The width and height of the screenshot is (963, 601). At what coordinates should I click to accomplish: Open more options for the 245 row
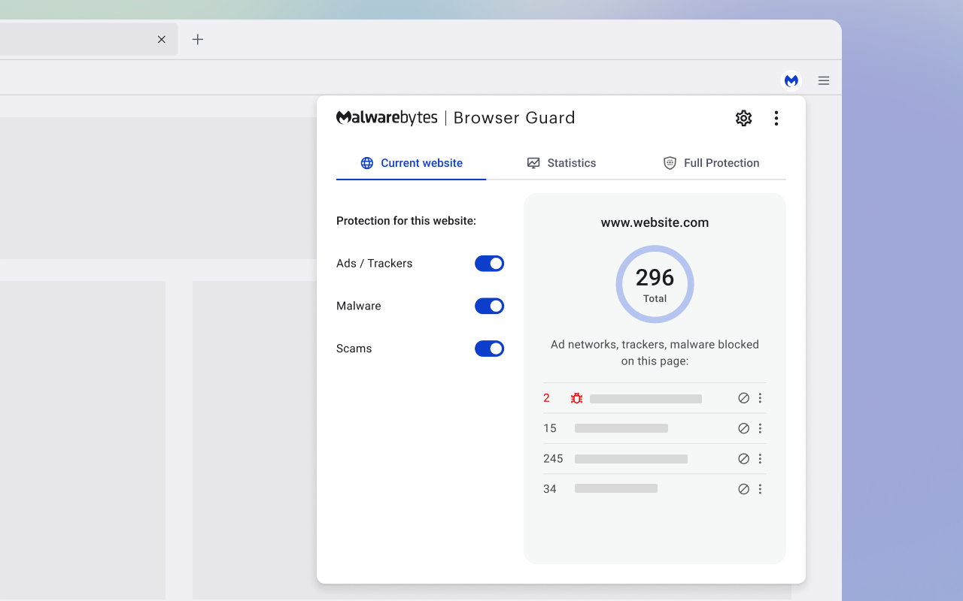click(x=760, y=458)
